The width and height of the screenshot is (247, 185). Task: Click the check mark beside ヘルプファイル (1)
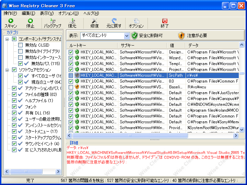pos(20,100)
